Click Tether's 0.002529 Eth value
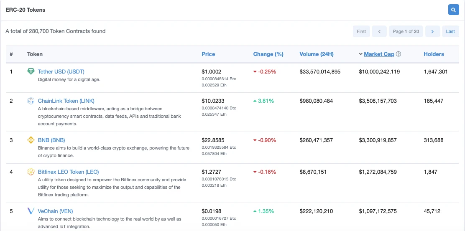 click(x=214, y=85)
